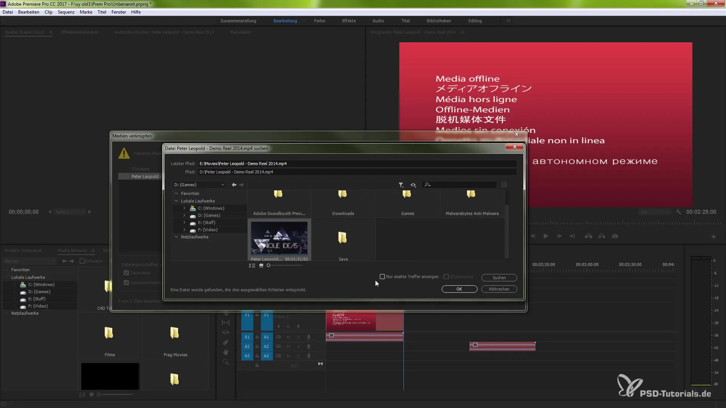This screenshot has height=408, width=726.
Task: Click the Abbrechen button
Action: coord(499,289)
